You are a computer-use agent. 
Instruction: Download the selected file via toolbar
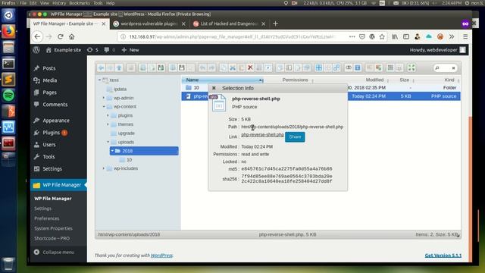[182, 67]
